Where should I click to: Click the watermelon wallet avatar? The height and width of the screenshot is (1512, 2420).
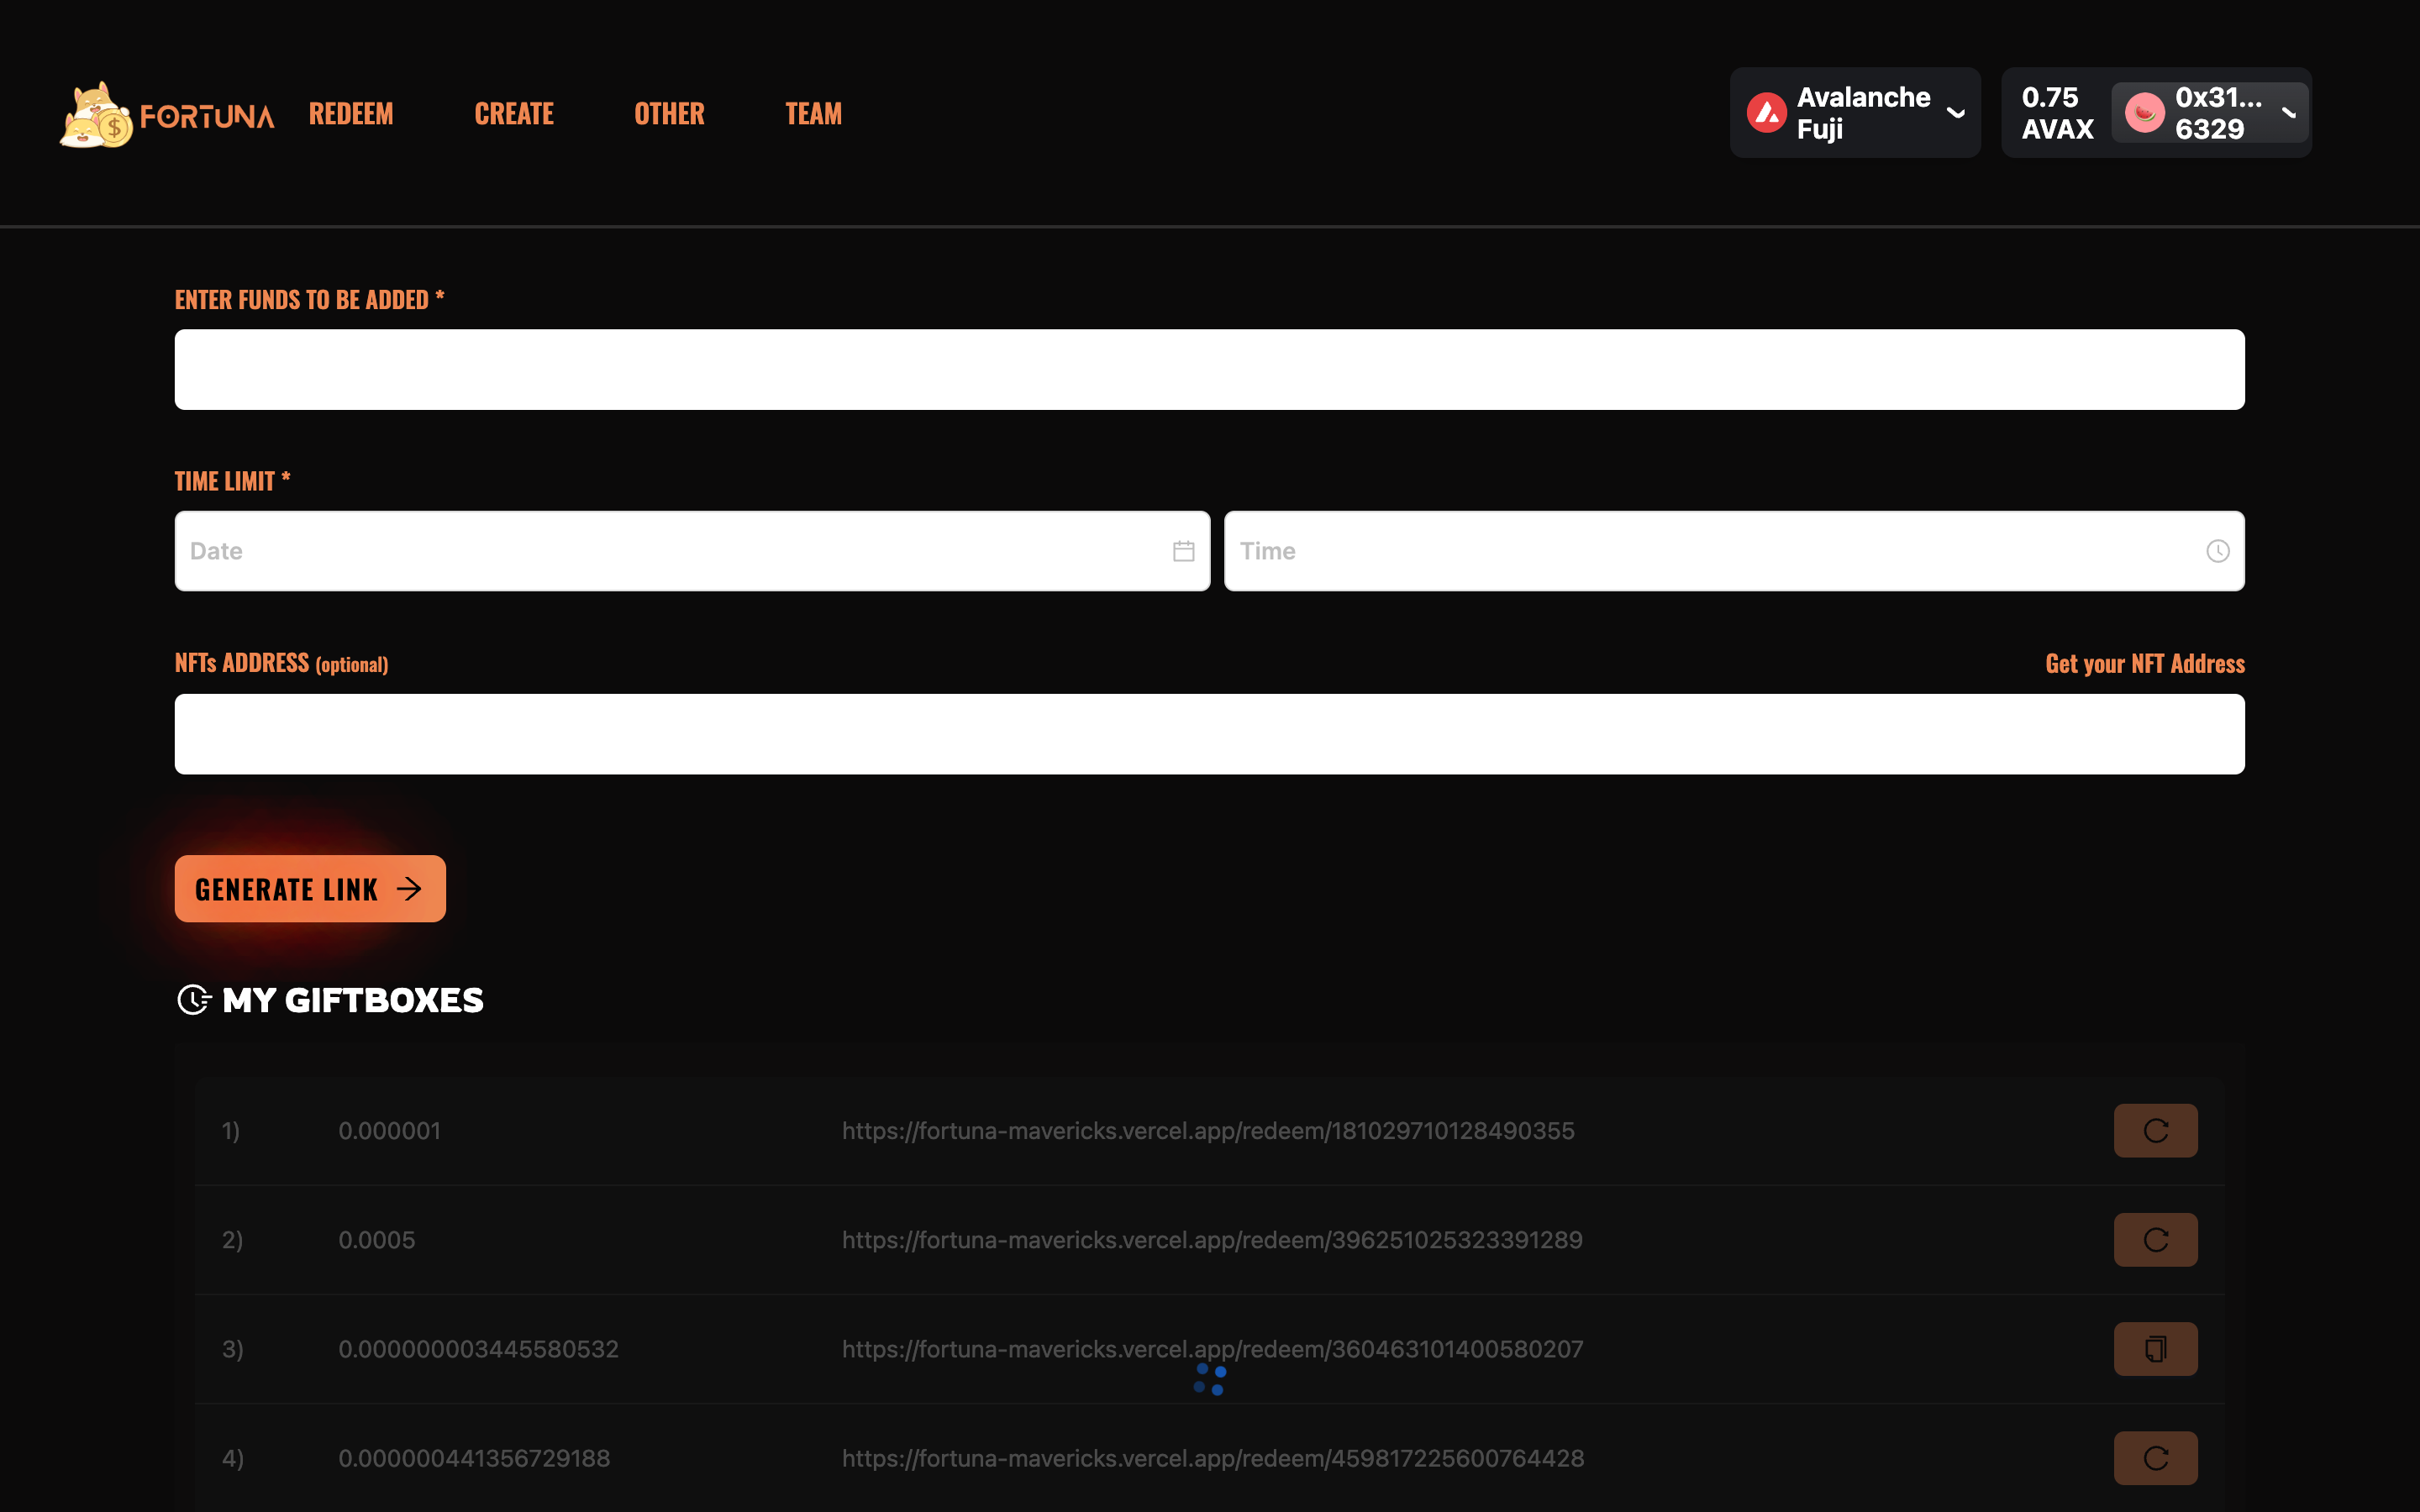click(2144, 113)
